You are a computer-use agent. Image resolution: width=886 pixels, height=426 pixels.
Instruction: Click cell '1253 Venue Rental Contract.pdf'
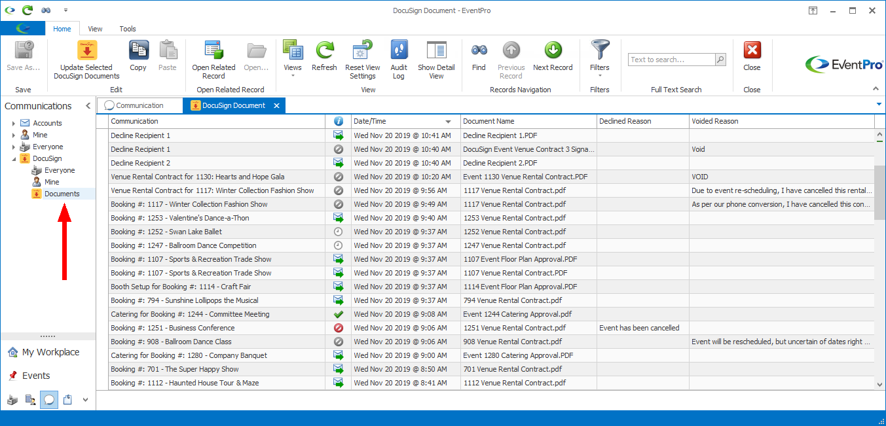[528, 218]
